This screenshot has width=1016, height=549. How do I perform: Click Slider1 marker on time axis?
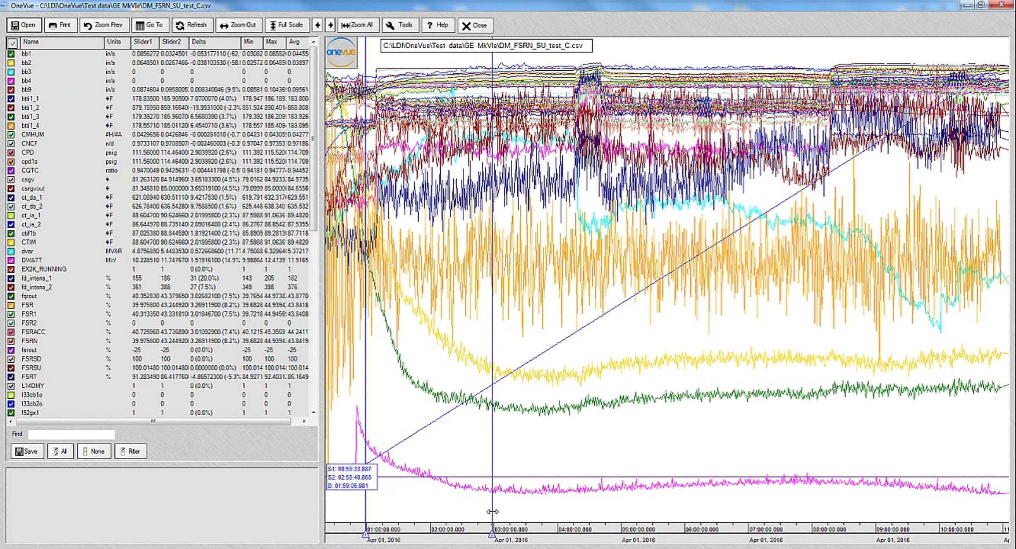click(x=365, y=533)
